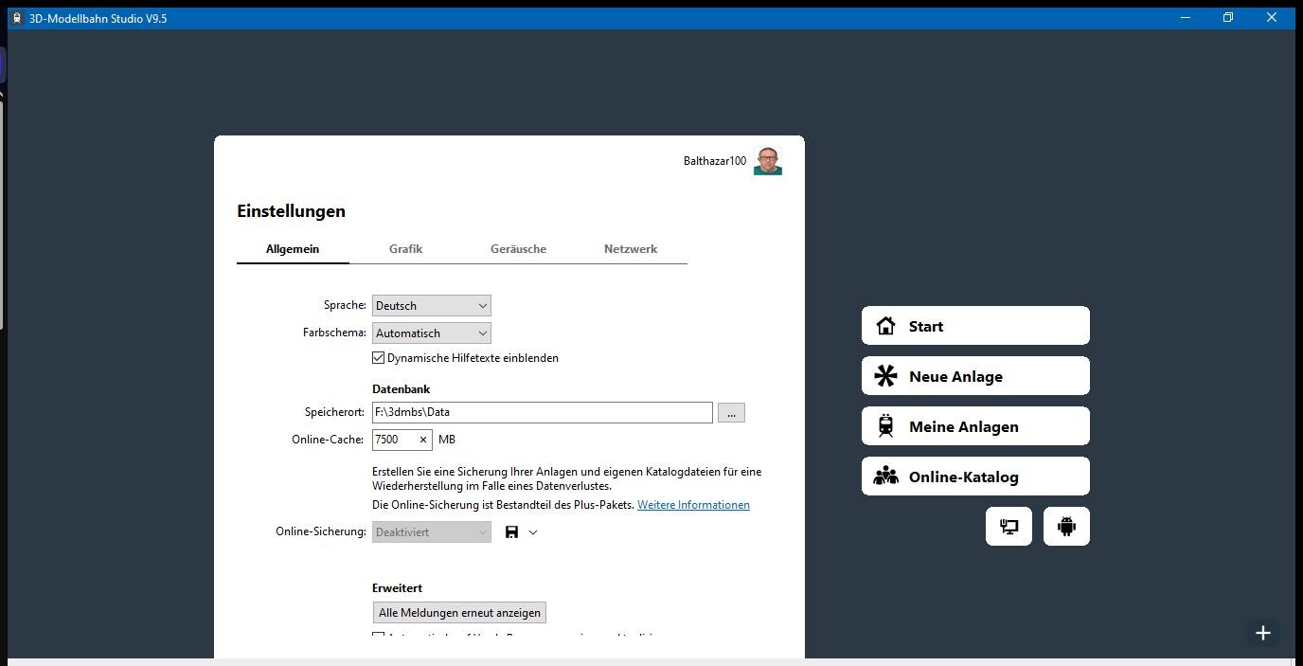The image size is (1303, 666).
Task: Switch to the Grafik tab
Action: (x=405, y=249)
